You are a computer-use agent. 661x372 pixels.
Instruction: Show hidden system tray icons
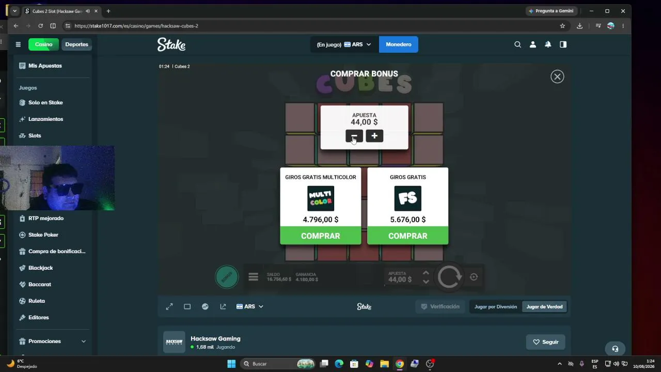[559, 364]
